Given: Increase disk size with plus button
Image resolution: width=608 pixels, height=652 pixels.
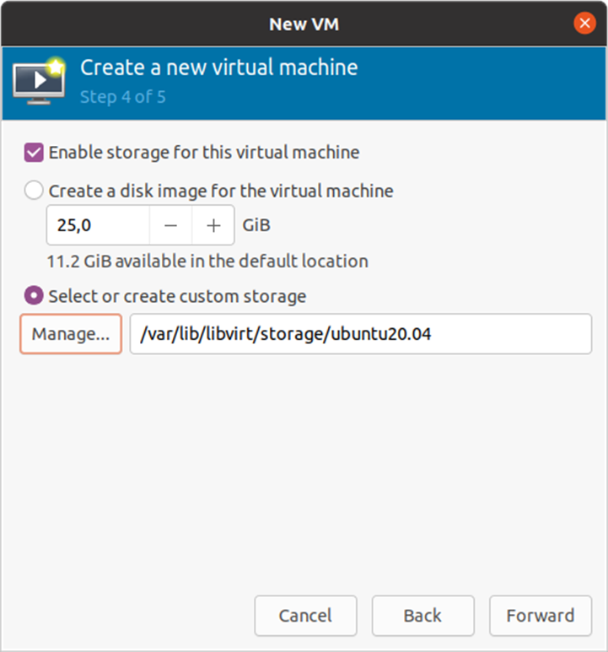Looking at the screenshot, I should point(213,225).
